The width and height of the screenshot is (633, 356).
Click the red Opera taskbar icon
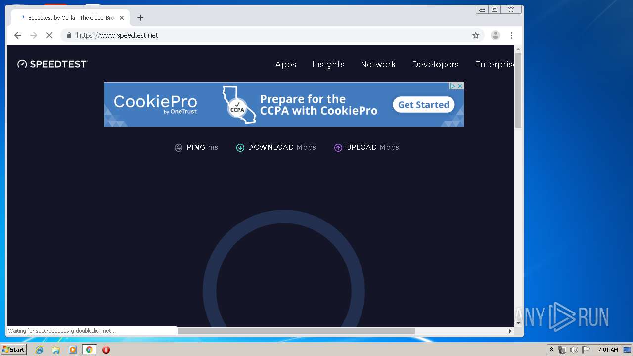pos(106,350)
